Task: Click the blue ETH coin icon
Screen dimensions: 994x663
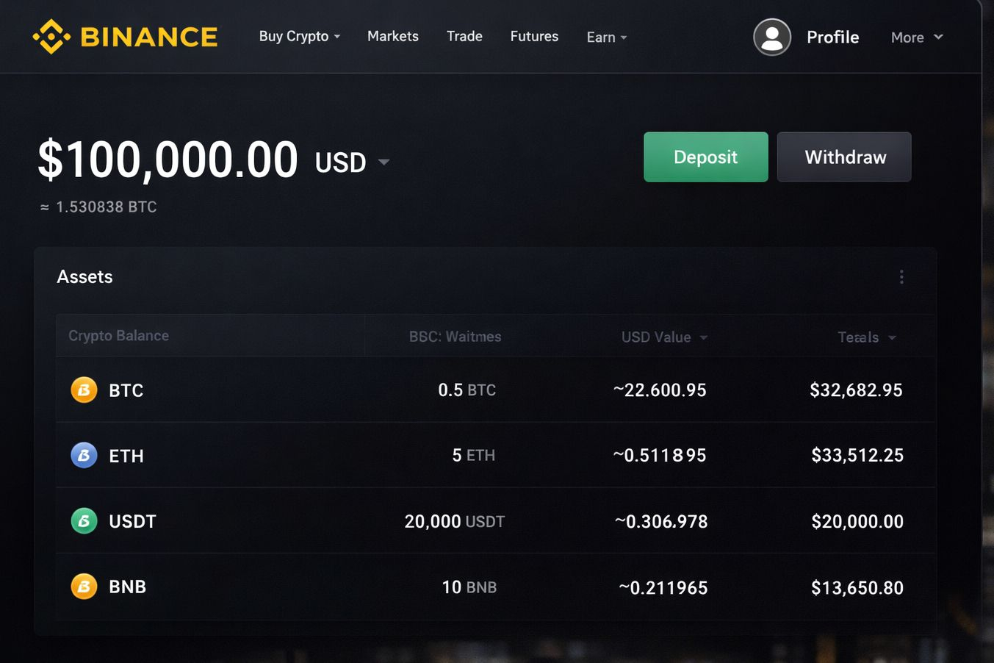Action: (84, 456)
